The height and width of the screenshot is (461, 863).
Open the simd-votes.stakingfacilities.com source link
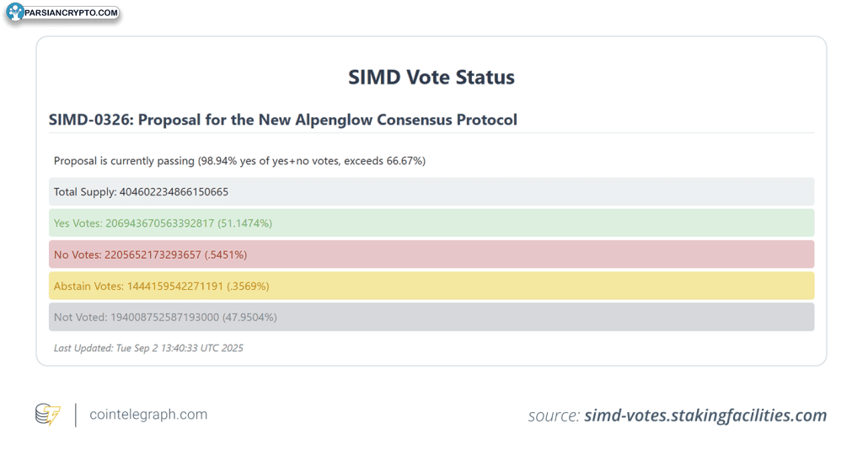tap(705, 415)
